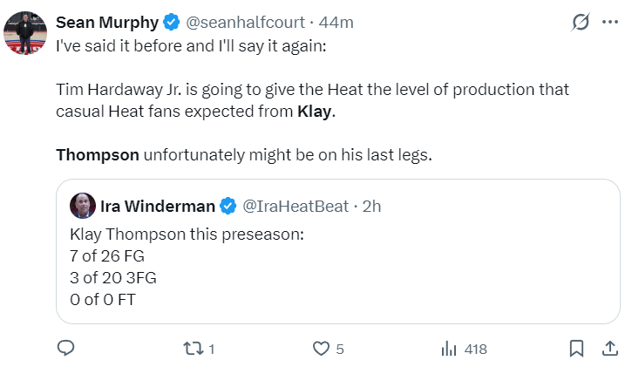
Task: Open quoted tweet with Klay preseason stats
Action: (x=337, y=251)
